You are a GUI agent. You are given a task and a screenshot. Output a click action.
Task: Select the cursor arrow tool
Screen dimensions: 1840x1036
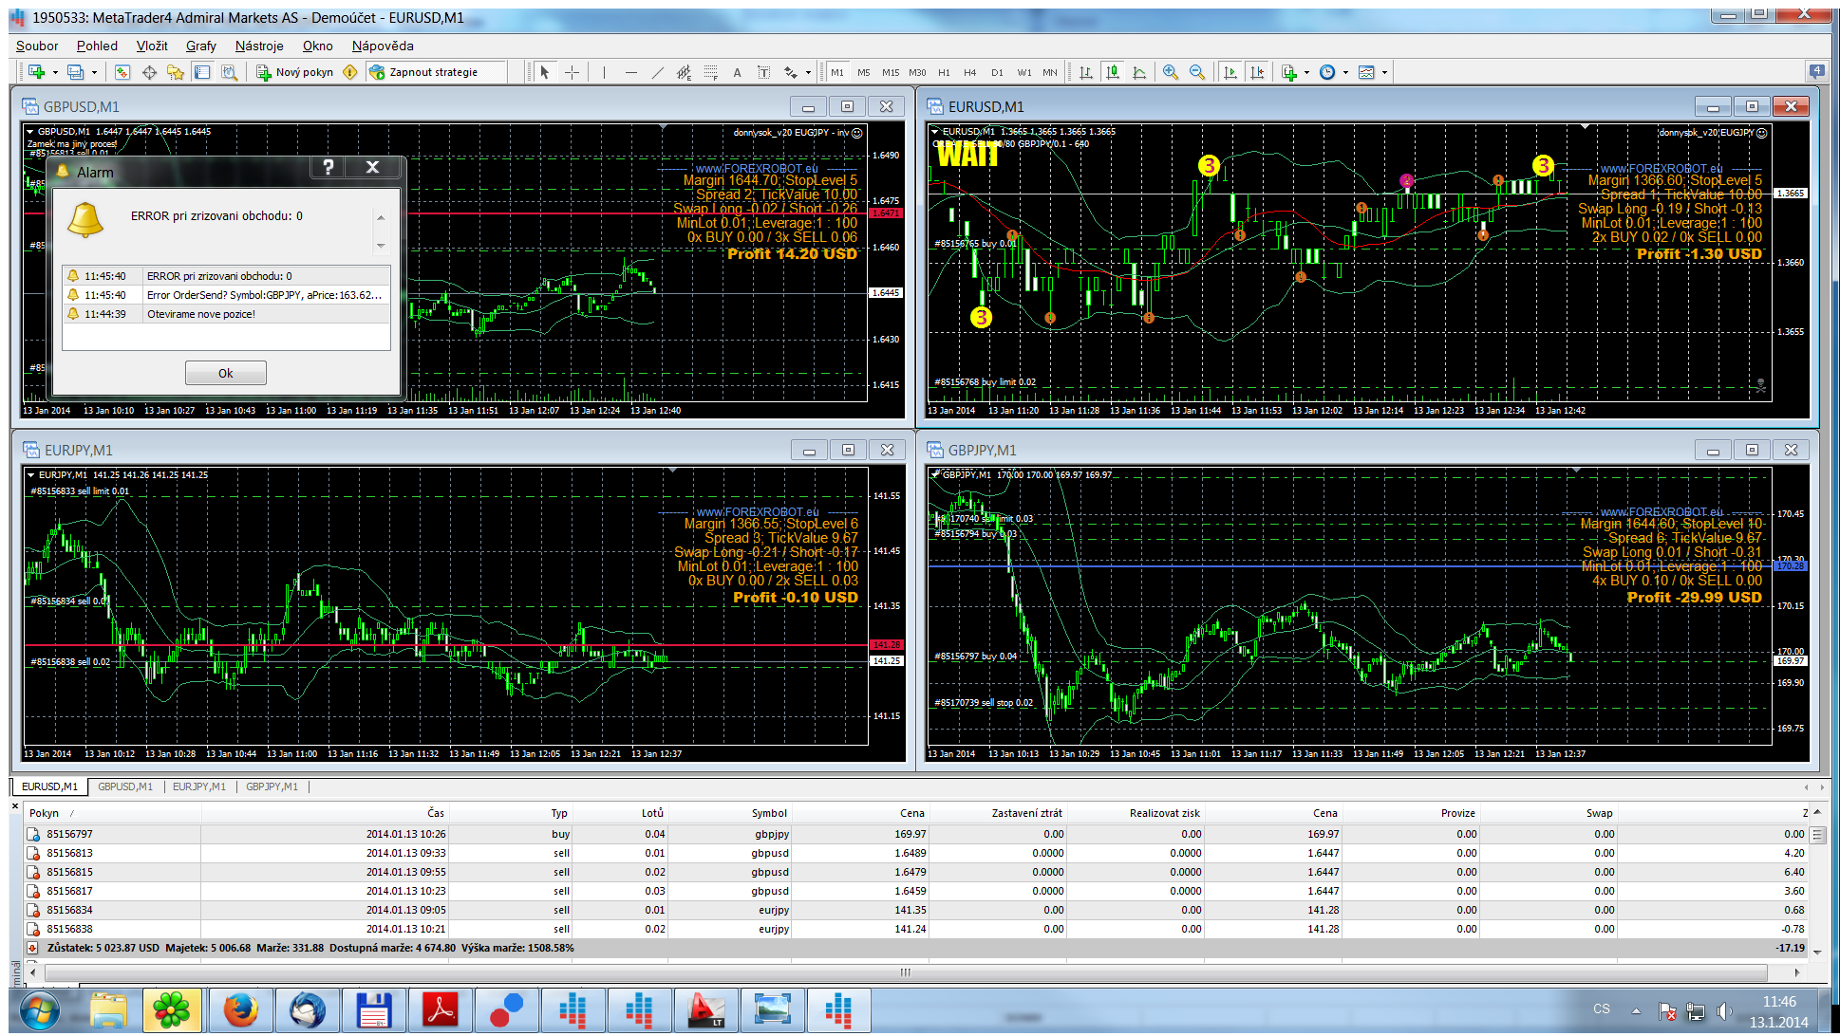coord(544,72)
